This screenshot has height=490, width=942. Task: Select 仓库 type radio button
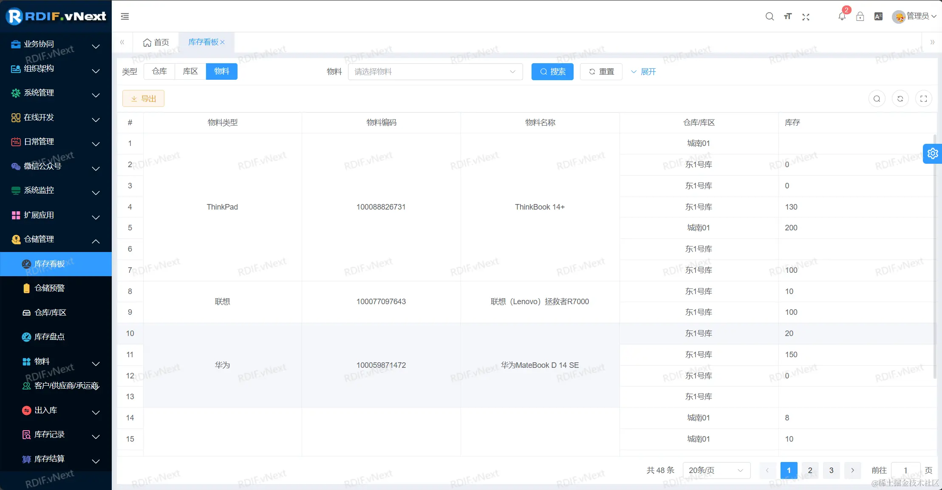click(x=159, y=71)
